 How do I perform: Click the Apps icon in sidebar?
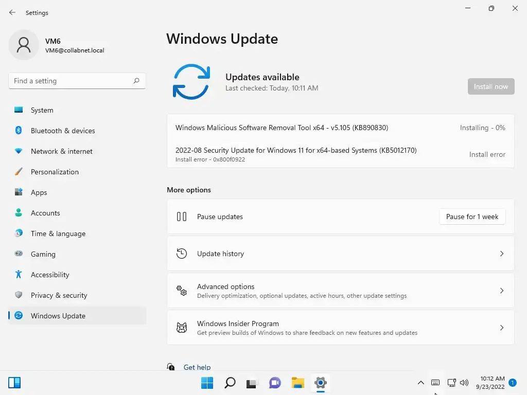[x=19, y=192]
